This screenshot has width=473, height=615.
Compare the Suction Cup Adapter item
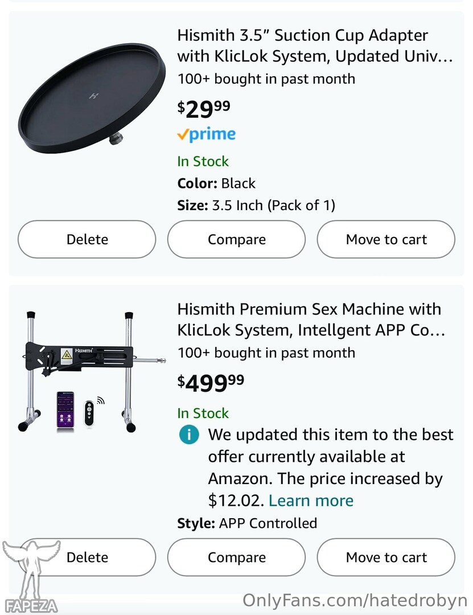tap(237, 239)
